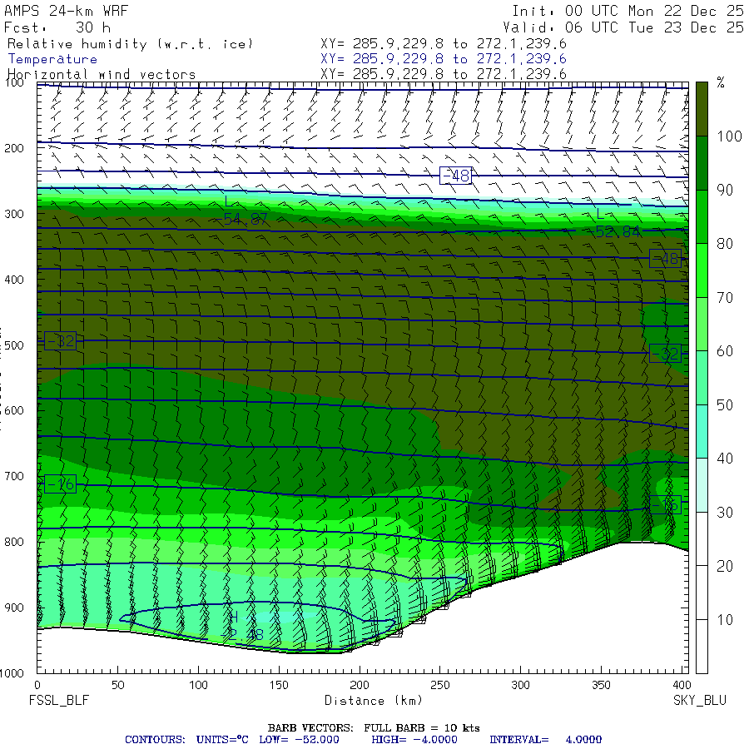Click the 70% bright green colorbar segment
Viewport: 749px width, 749px height.
pyautogui.click(x=702, y=270)
